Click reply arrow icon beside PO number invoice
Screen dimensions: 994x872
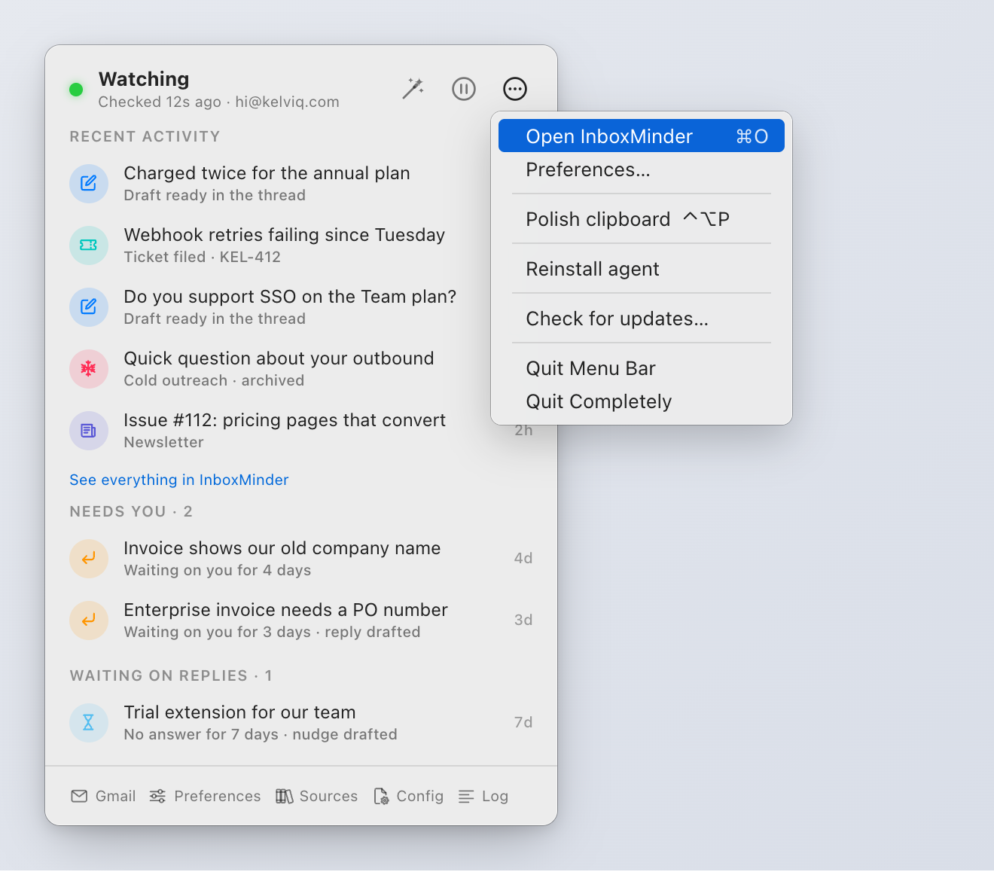pyautogui.click(x=89, y=620)
